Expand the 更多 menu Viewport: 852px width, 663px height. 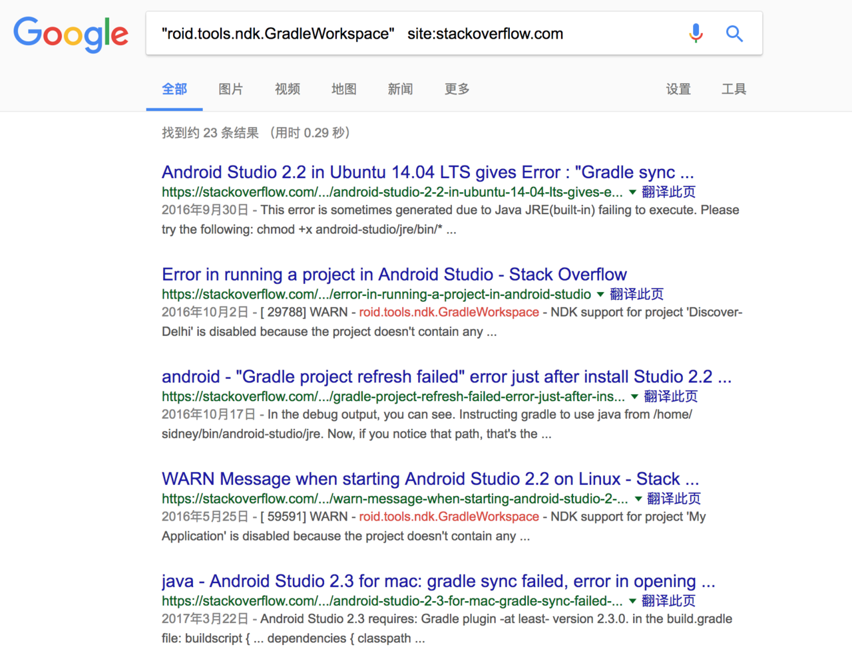(457, 89)
